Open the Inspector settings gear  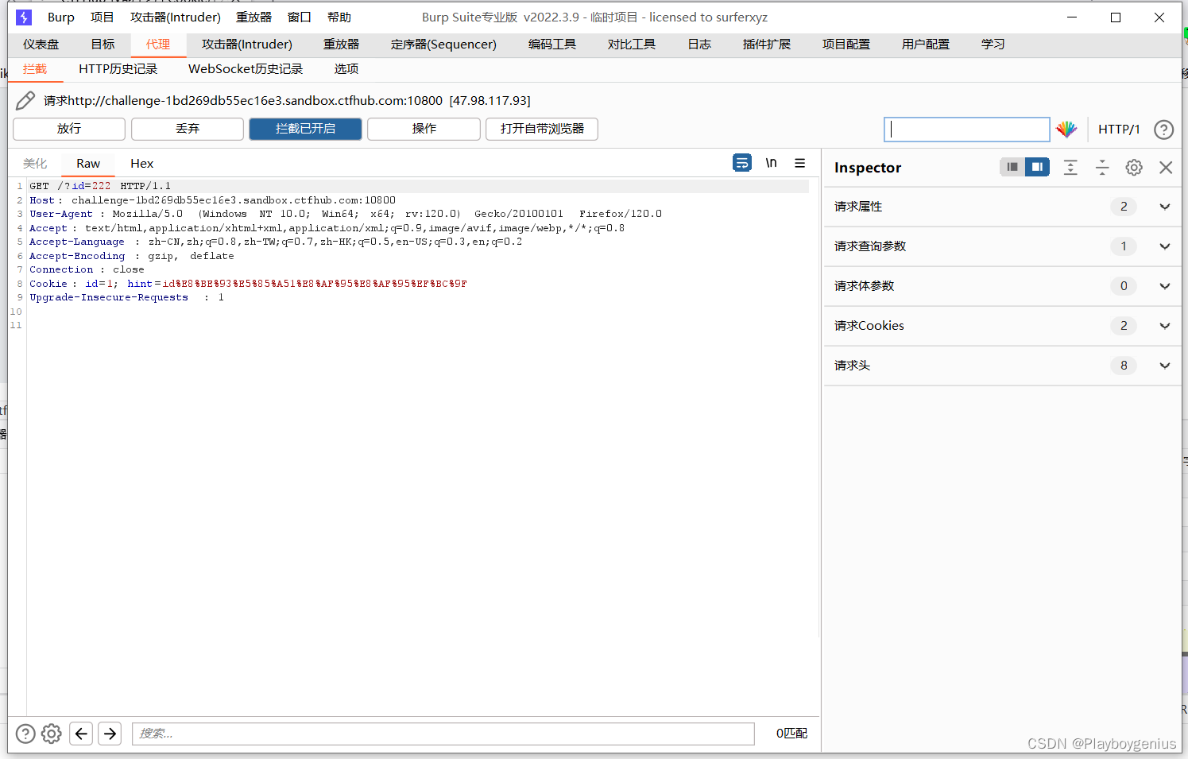(1134, 168)
